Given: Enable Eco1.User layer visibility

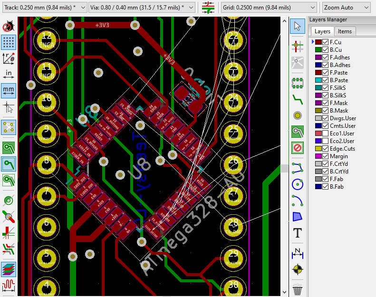Looking at the screenshot, I should click(325, 134).
